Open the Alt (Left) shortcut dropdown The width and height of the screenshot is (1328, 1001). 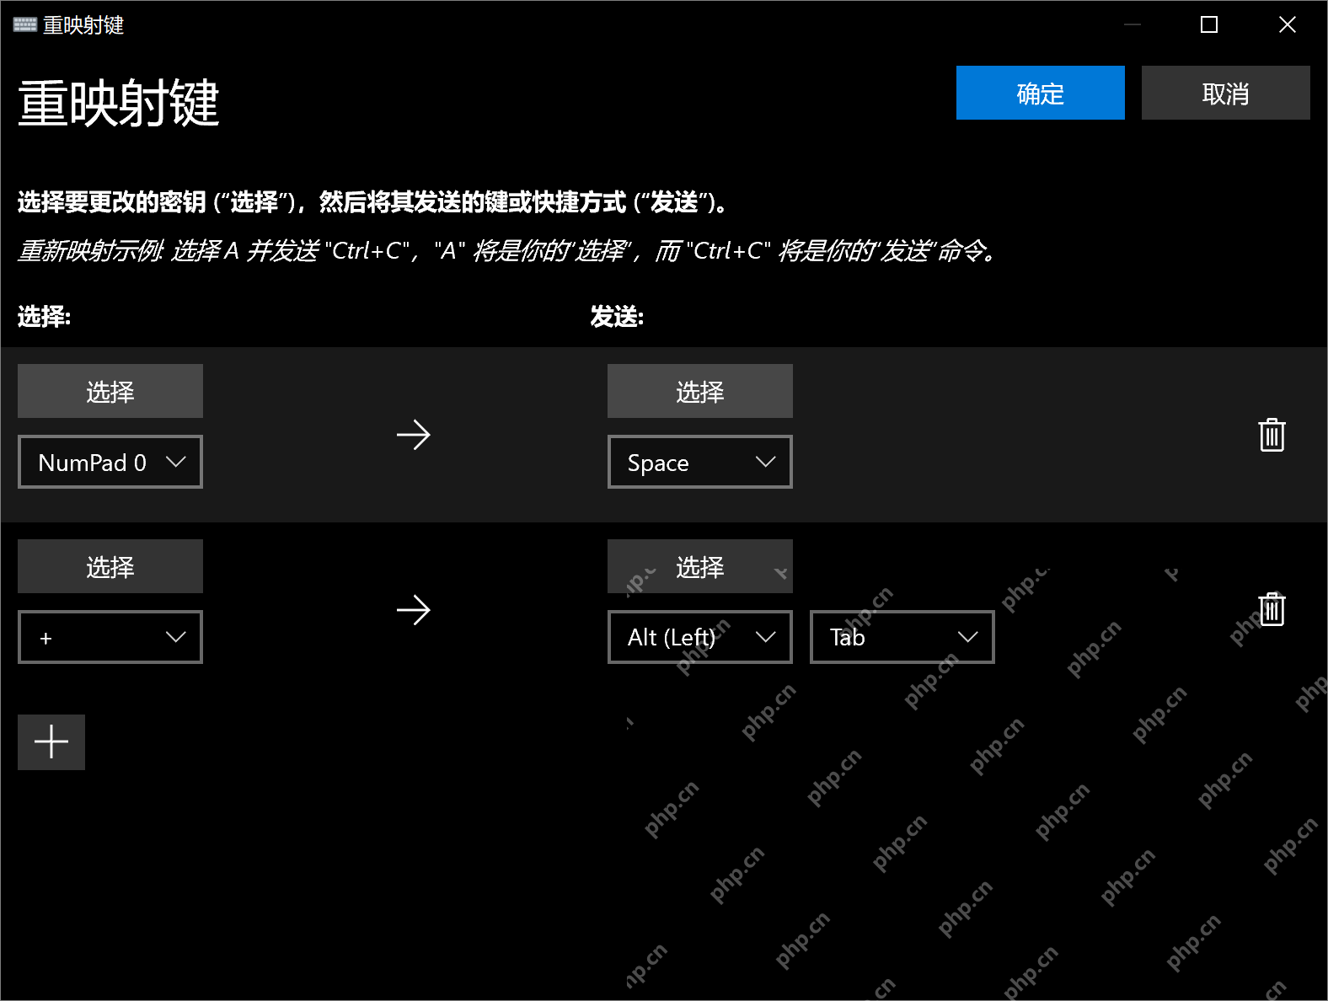coord(700,637)
